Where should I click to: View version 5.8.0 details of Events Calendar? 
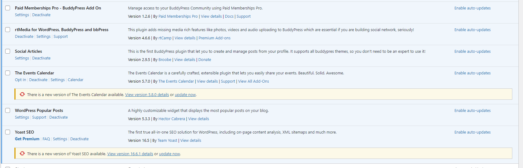tap(147, 95)
